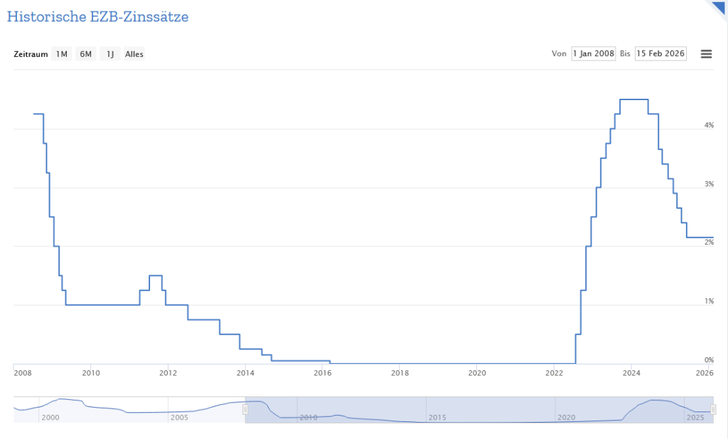Click the navigator area near 2005

(179, 417)
